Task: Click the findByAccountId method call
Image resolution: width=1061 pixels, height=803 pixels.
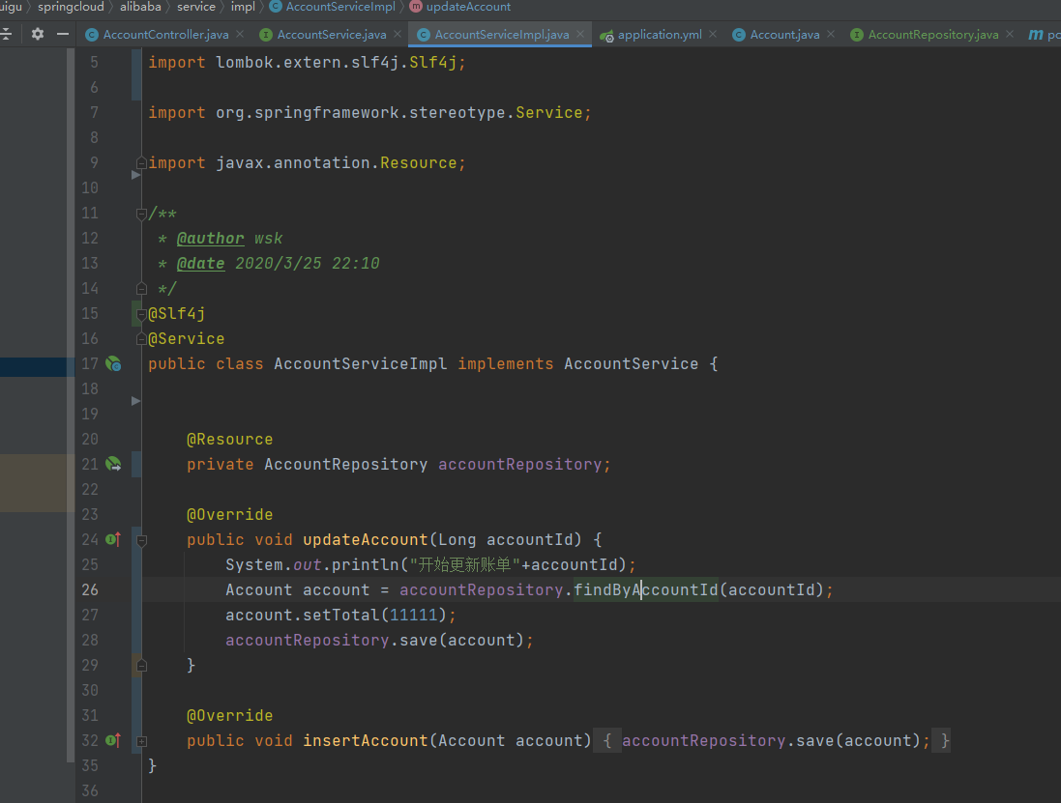Action: click(x=645, y=589)
